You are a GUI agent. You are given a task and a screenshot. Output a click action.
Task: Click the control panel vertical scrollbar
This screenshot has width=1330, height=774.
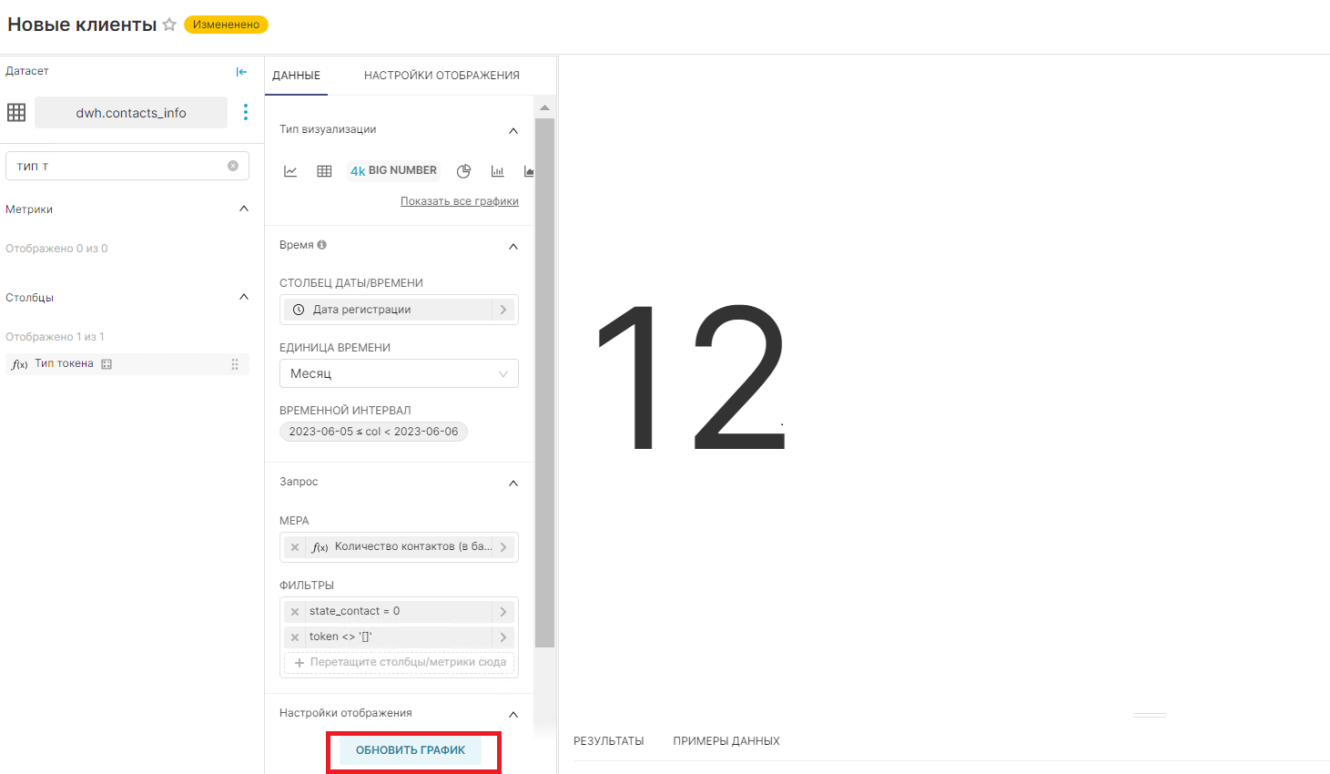544,382
